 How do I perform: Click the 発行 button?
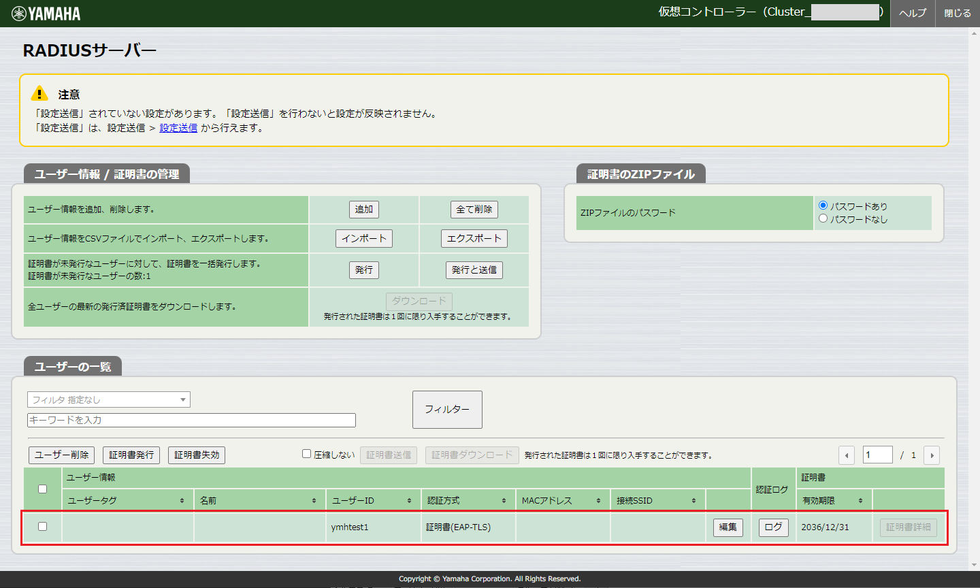364,270
